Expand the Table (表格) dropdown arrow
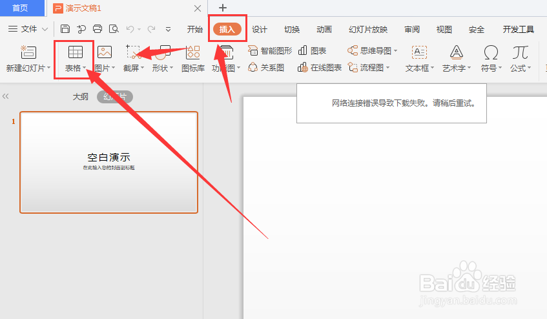 [x=85, y=68]
